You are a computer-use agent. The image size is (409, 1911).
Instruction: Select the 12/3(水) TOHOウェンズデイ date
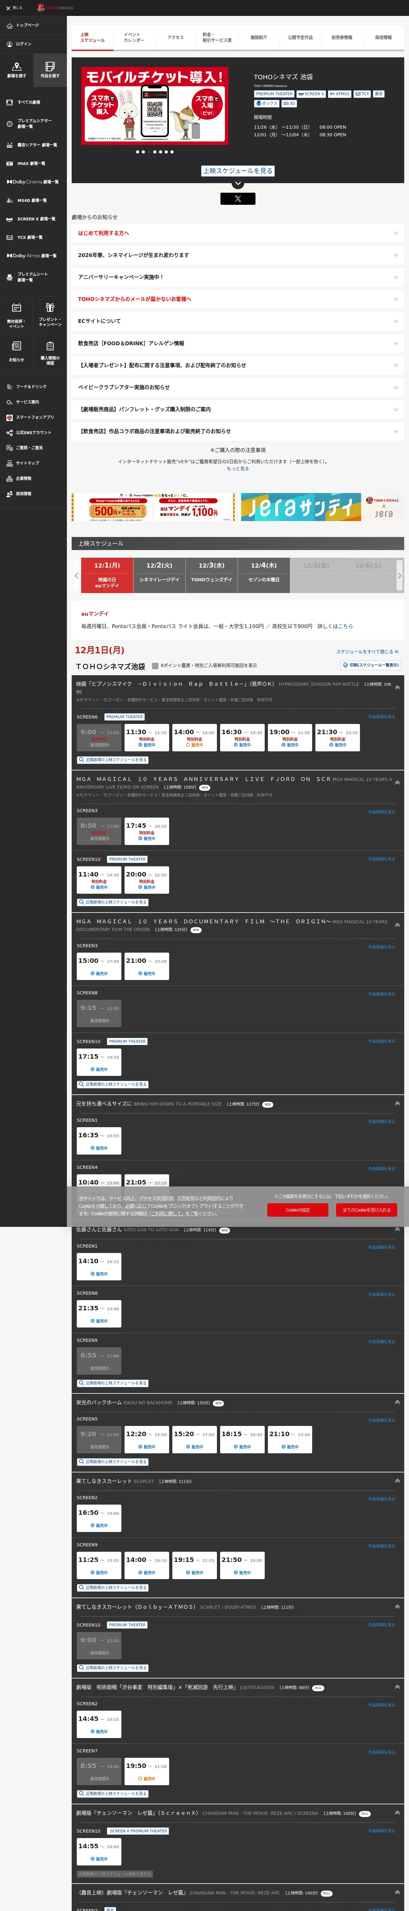[212, 575]
